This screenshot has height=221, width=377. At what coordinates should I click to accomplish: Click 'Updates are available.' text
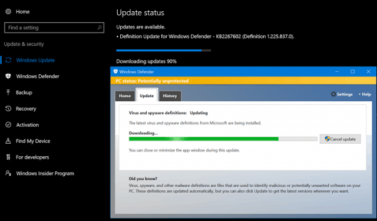pos(141,27)
